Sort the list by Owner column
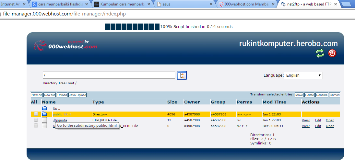The height and width of the screenshot is (167, 355). 192,102
